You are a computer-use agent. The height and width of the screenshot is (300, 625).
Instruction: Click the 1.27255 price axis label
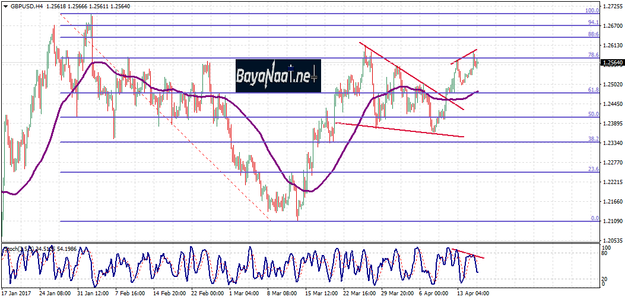pos(612,7)
